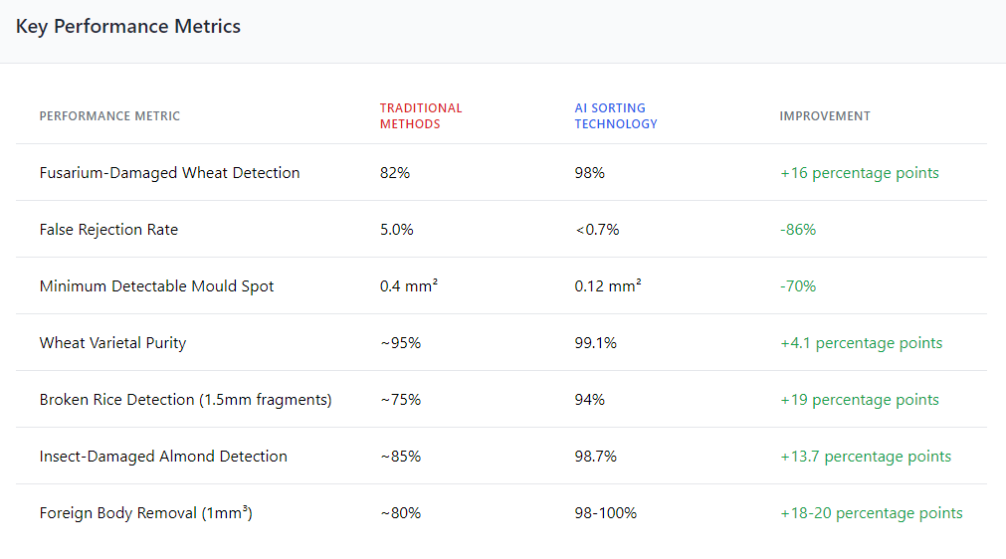Select the Minimum Detectable Mould Spot label

coord(156,286)
